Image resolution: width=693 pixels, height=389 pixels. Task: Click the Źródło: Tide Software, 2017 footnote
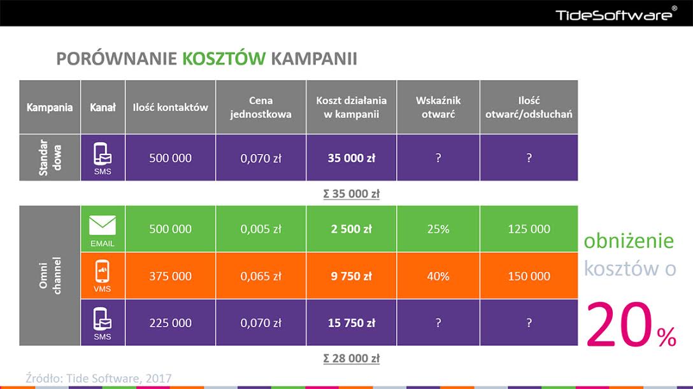coord(99,378)
